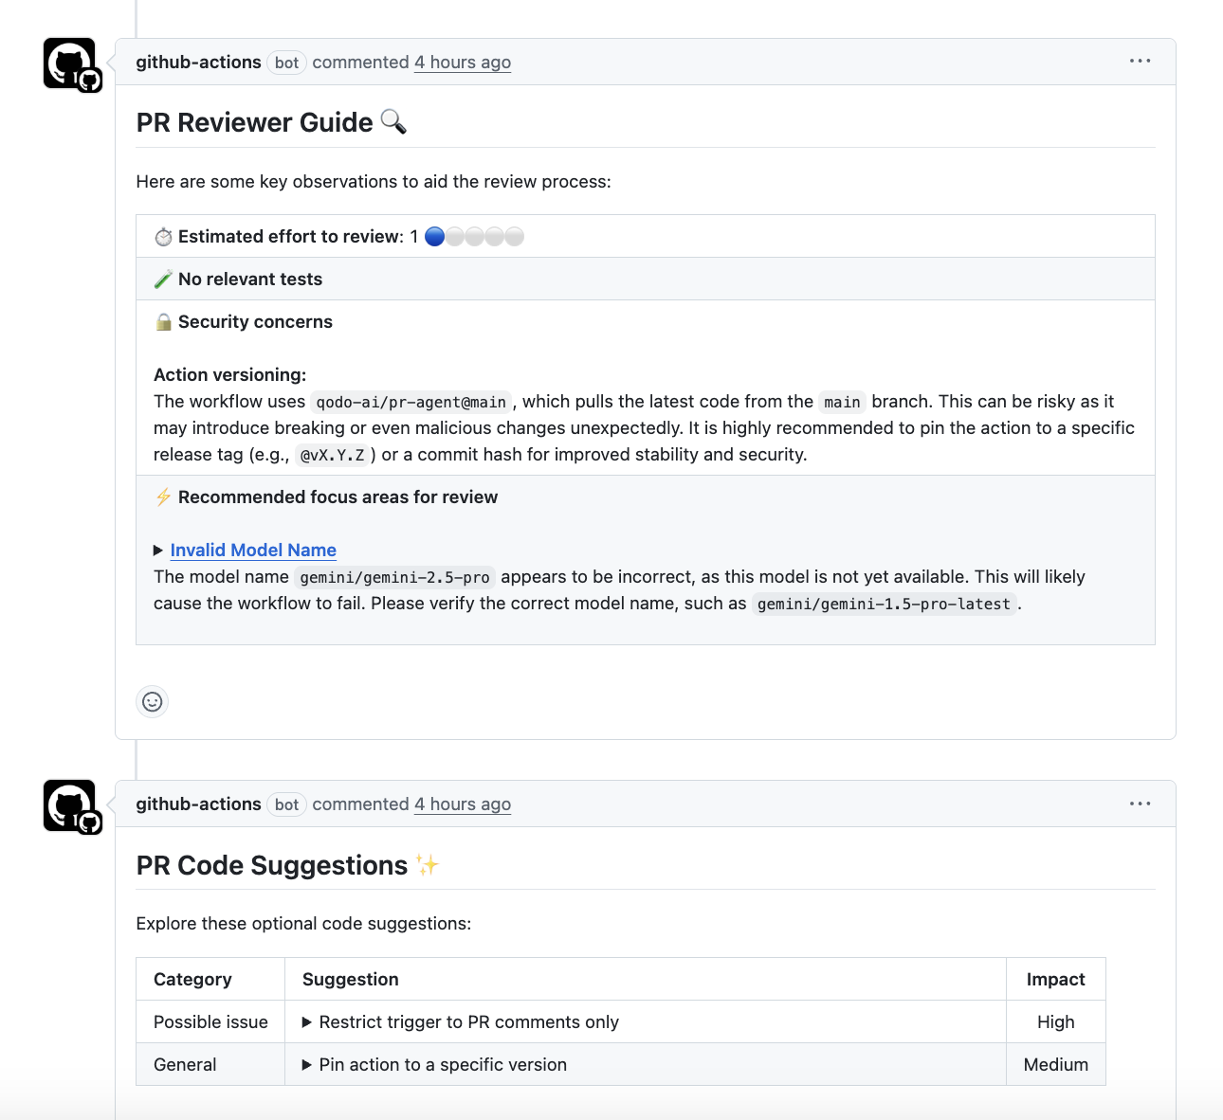Screen dimensions: 1223x1120
Task: Click the magnifying glass emoji beside PR Reviewer Guide
Action: (393, 122)
